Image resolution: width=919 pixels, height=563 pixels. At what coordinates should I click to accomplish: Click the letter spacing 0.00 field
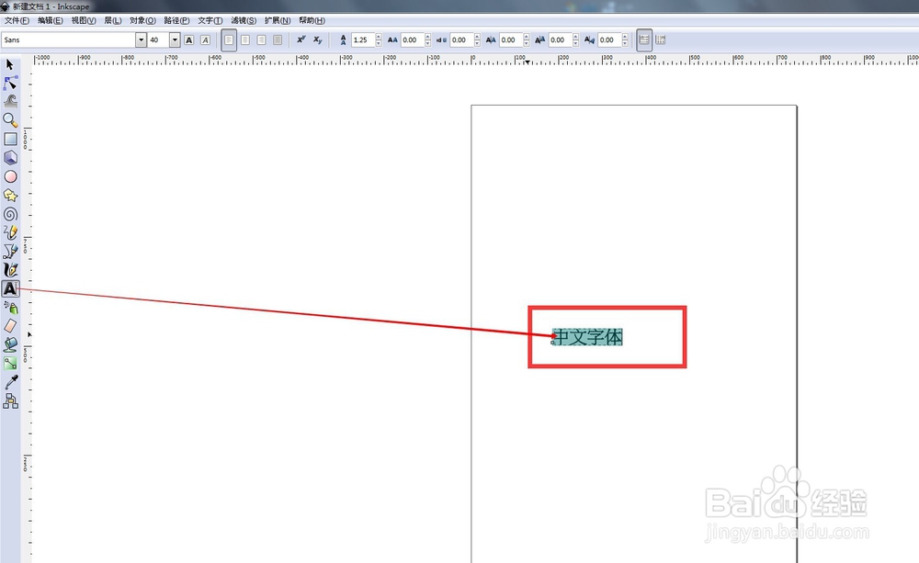pyautogui.click(x=413, y=39)
